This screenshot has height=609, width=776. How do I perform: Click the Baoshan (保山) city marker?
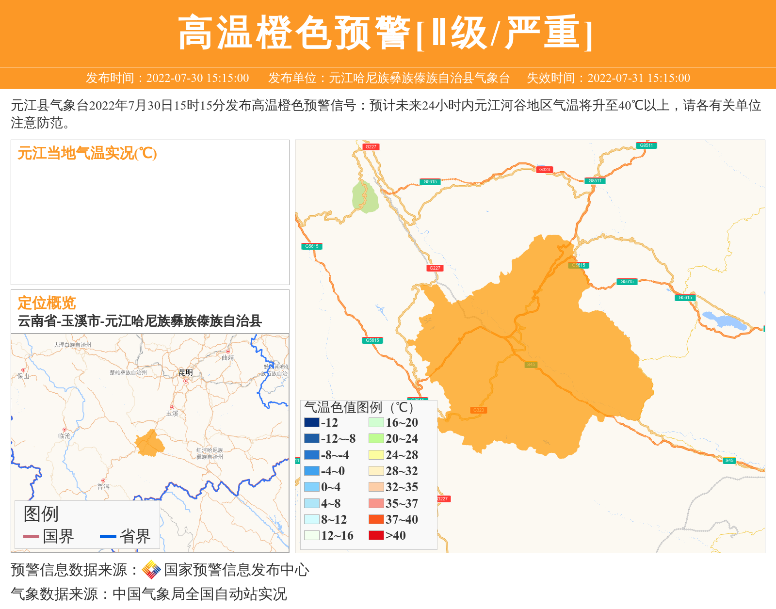coord(23,370)
